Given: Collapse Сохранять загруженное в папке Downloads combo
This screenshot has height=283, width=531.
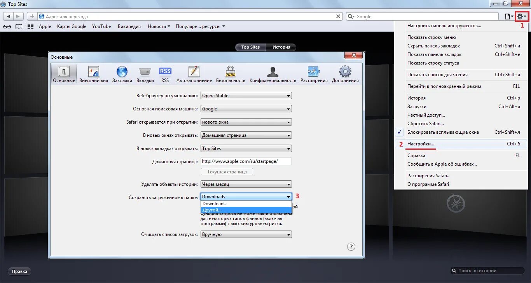Looking at the screenshot, I should pos(246,197).
